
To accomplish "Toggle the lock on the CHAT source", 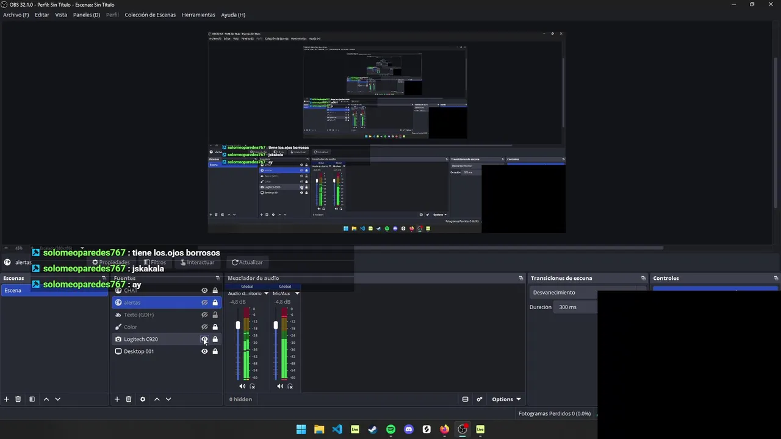I will tap(215, 290).
